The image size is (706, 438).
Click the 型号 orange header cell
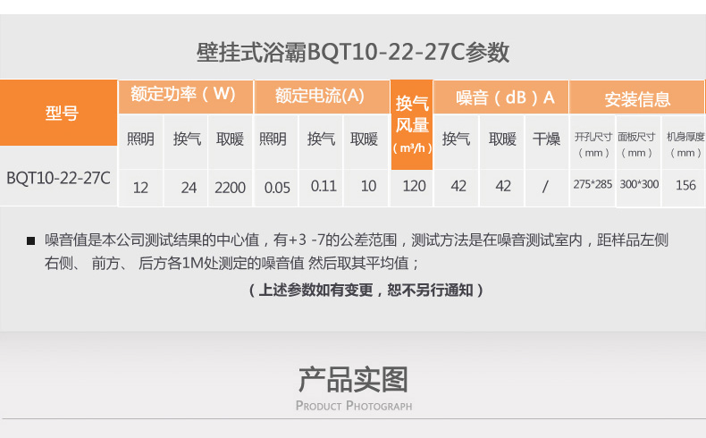coord(58,113)
